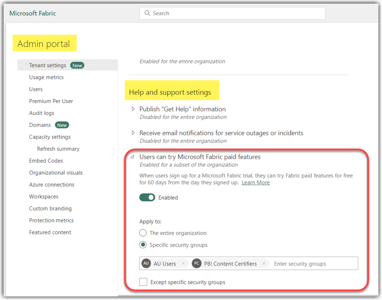This screenshot has width=382, height=300.
Task: Select Organizational visuals in the sidebar
Action: (x=56, y=173)
